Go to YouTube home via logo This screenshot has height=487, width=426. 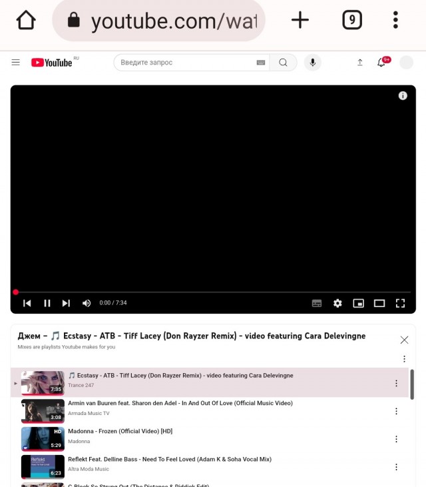point(52,63)
